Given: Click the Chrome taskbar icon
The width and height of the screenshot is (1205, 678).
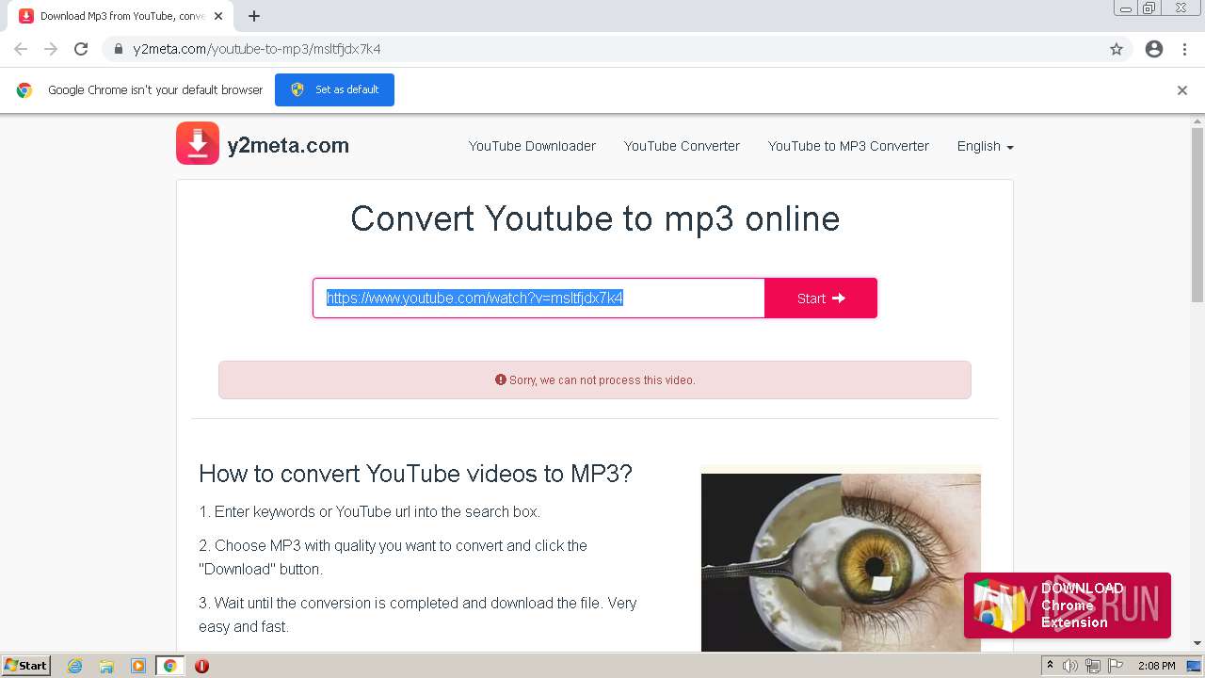Looking at the screenshot, I should 169,666.
